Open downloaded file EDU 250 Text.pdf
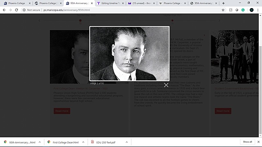Screen dimensions: 262x147 point(104,143)
